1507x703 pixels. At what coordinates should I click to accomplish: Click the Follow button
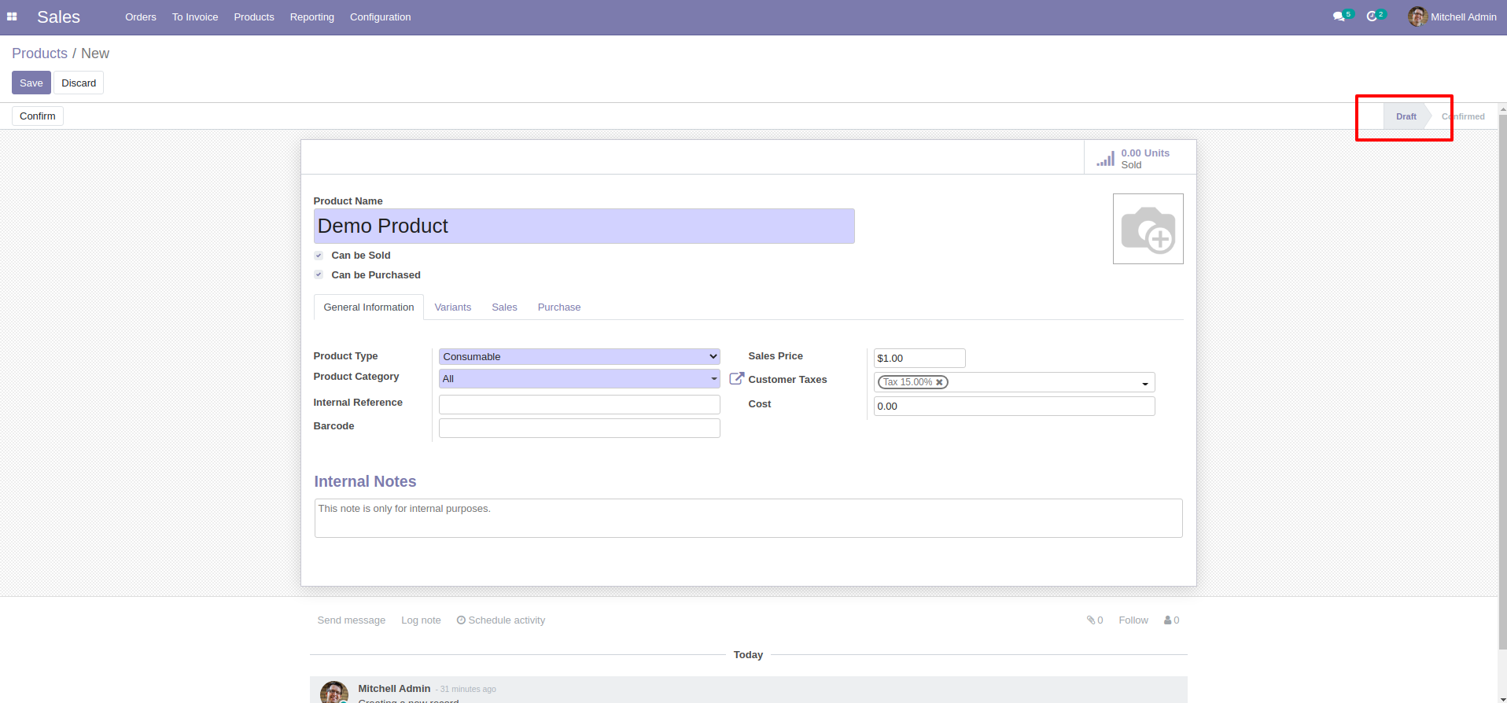pos(1133,620)
